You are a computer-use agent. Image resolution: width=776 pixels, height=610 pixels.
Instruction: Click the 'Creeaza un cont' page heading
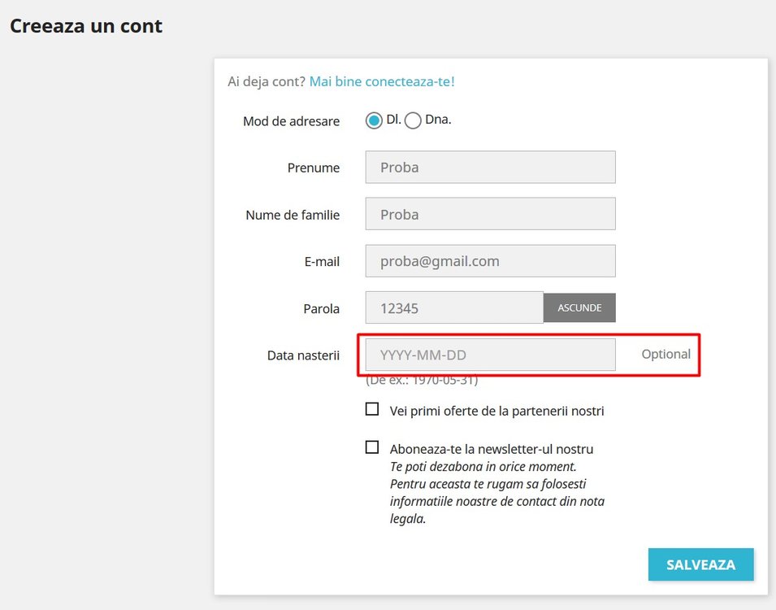tap(86, 26)
